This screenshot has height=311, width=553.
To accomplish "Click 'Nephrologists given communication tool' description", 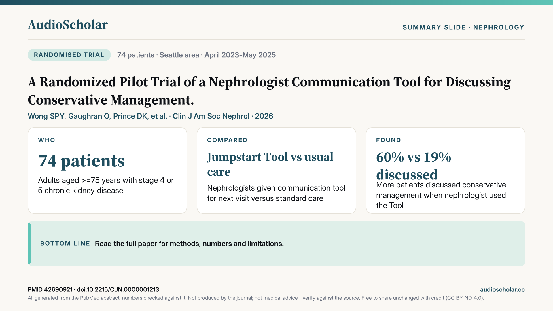I will (276, 193).
